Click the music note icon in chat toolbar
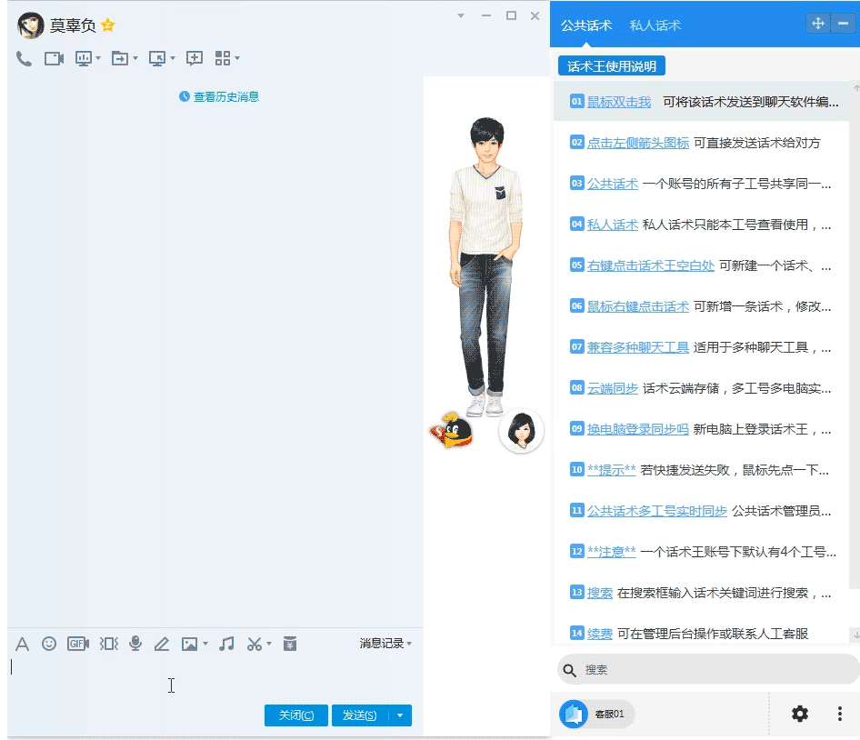 (x=227, y=644)
